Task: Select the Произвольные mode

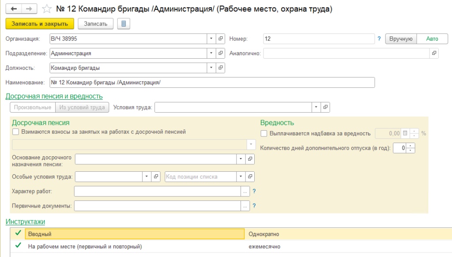Action: click(33, 107)
